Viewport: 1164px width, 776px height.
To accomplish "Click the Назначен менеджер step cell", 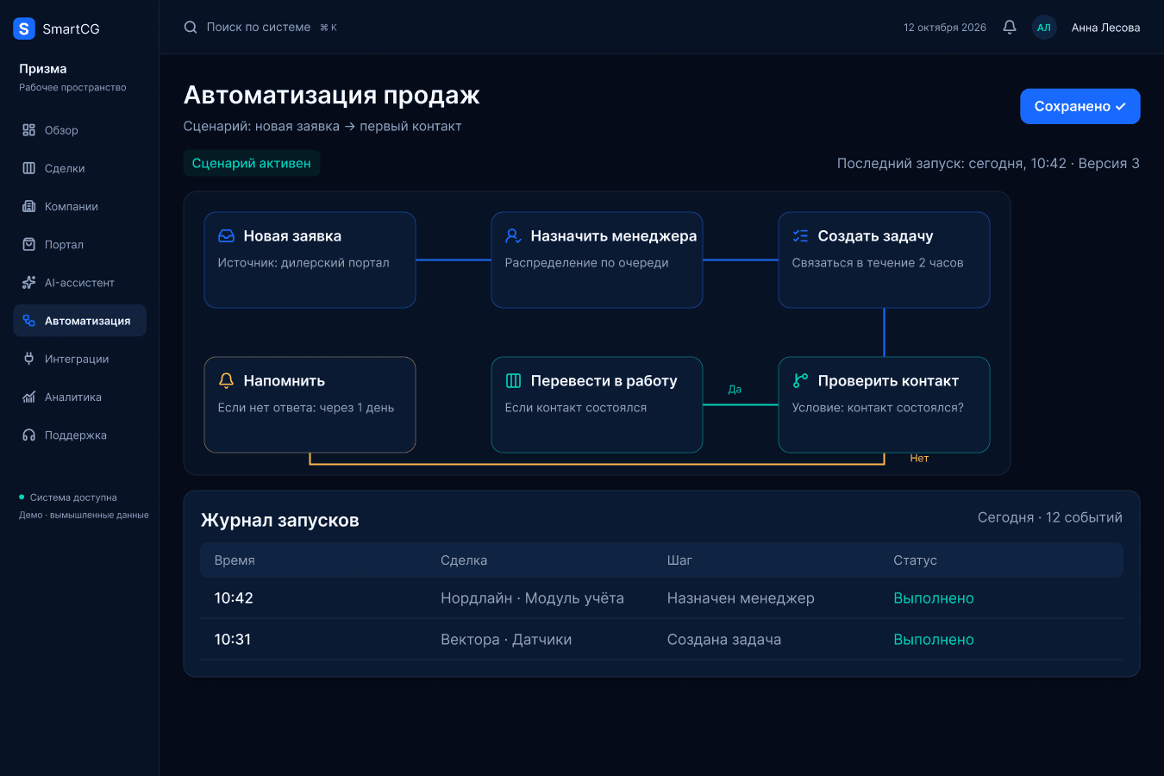I will [x=741, y=598].
